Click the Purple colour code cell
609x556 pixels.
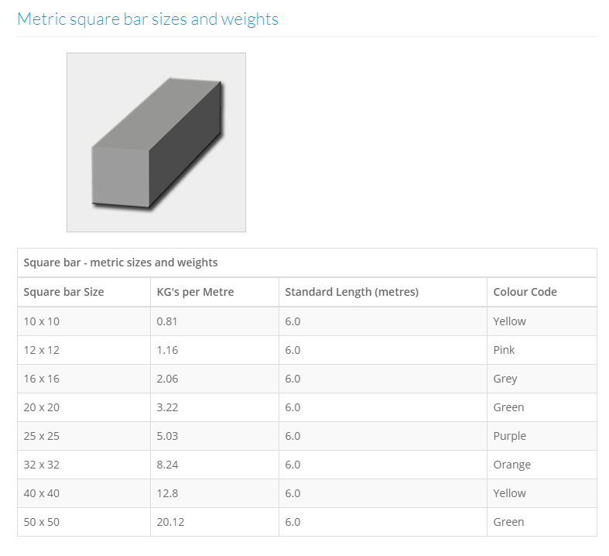pyautogui.click(x=509, y=436)
